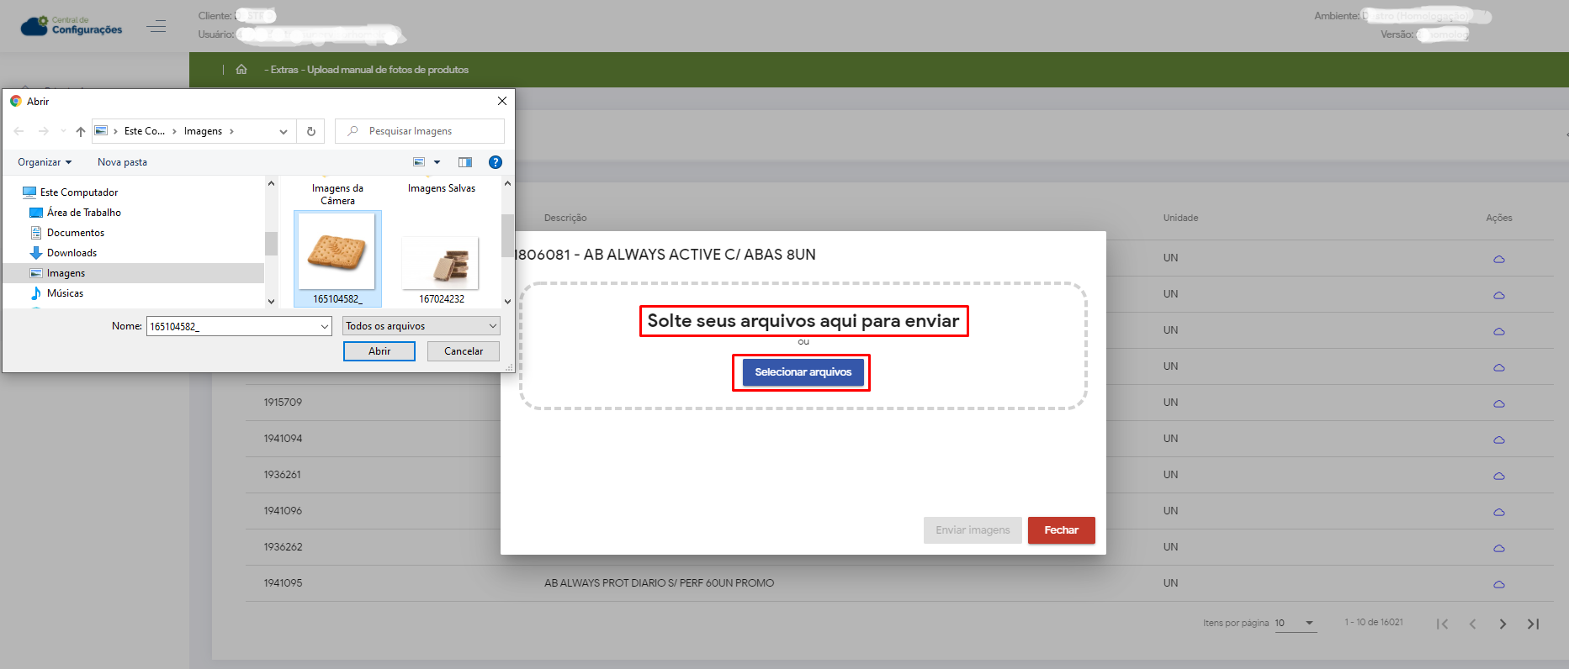Select Este Computador in the folder tree
Viewport: 1569px width, 669px height.
pyautogui.click(x=79, y=192)
